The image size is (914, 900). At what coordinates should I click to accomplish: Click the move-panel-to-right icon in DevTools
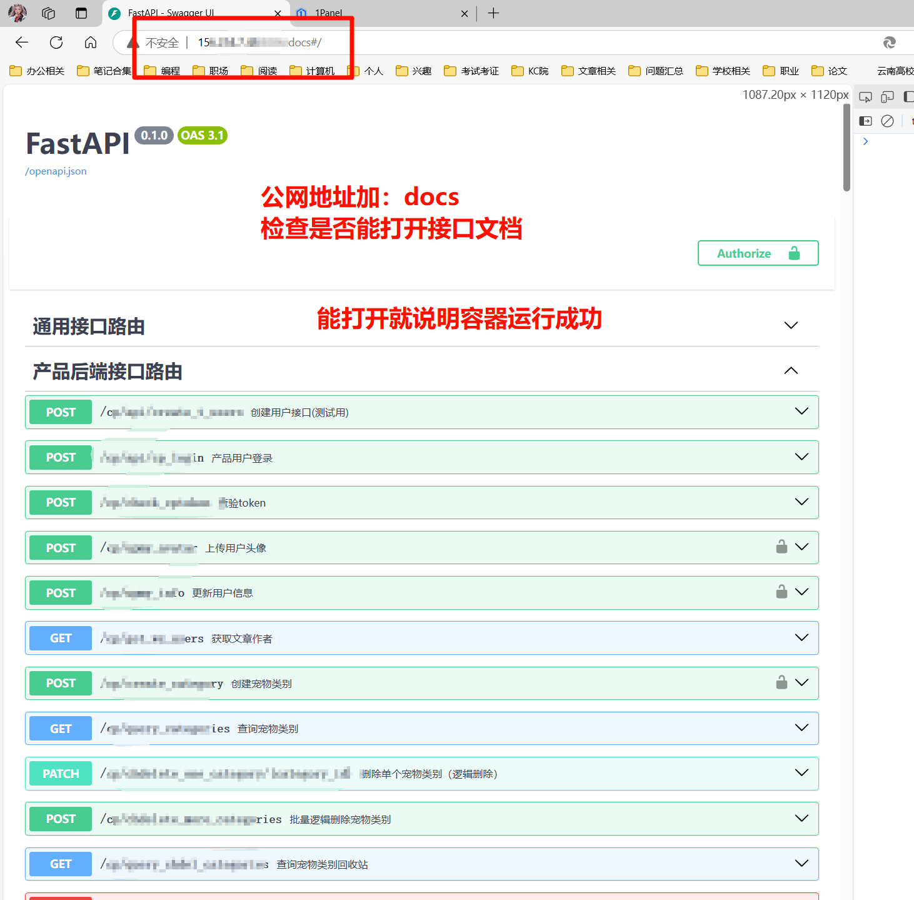point(865,121)
